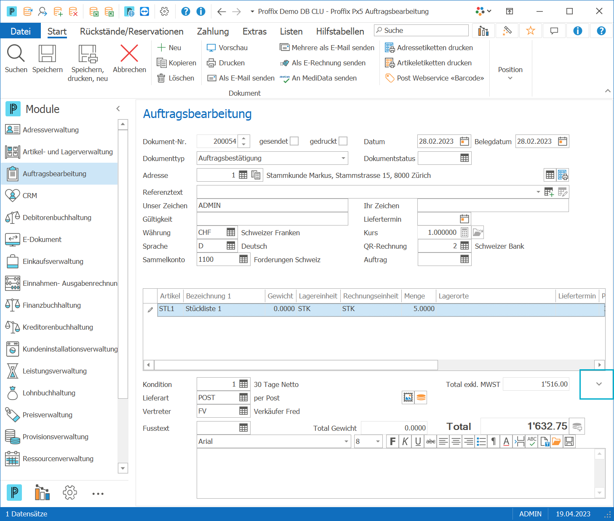Collapse the Module sidebar panel
The width and height of the screenshot is (614, 521).
point(118,109)
